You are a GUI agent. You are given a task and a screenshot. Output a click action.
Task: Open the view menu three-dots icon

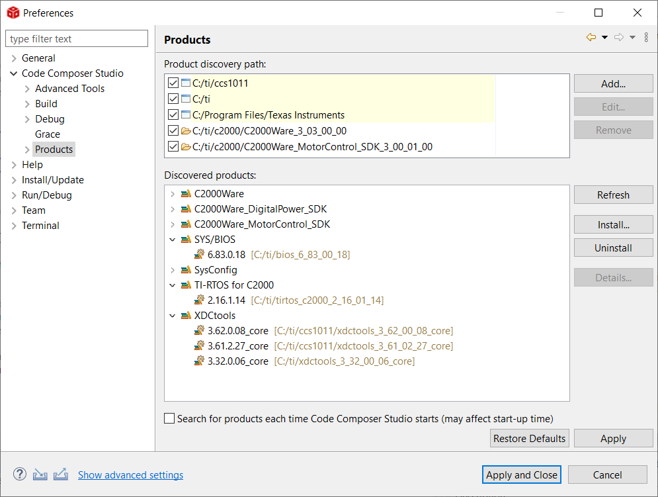coord(646,37)
